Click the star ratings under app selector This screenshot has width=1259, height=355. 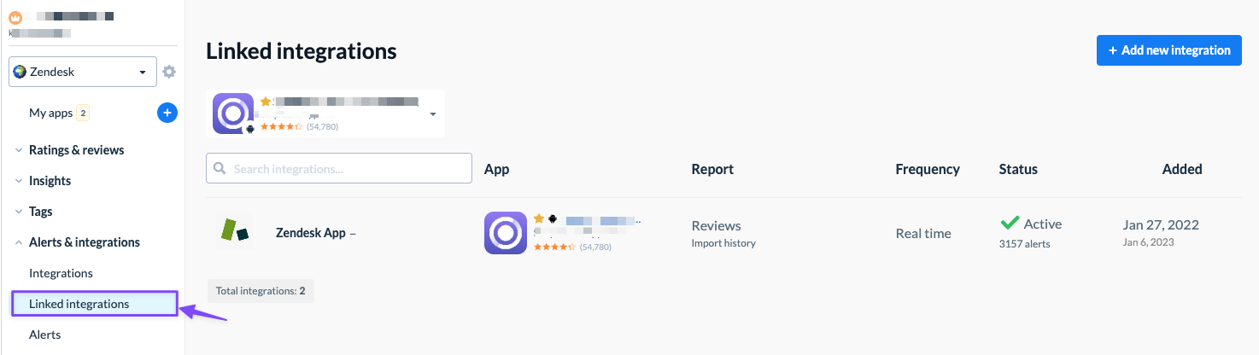pos(281,126)
